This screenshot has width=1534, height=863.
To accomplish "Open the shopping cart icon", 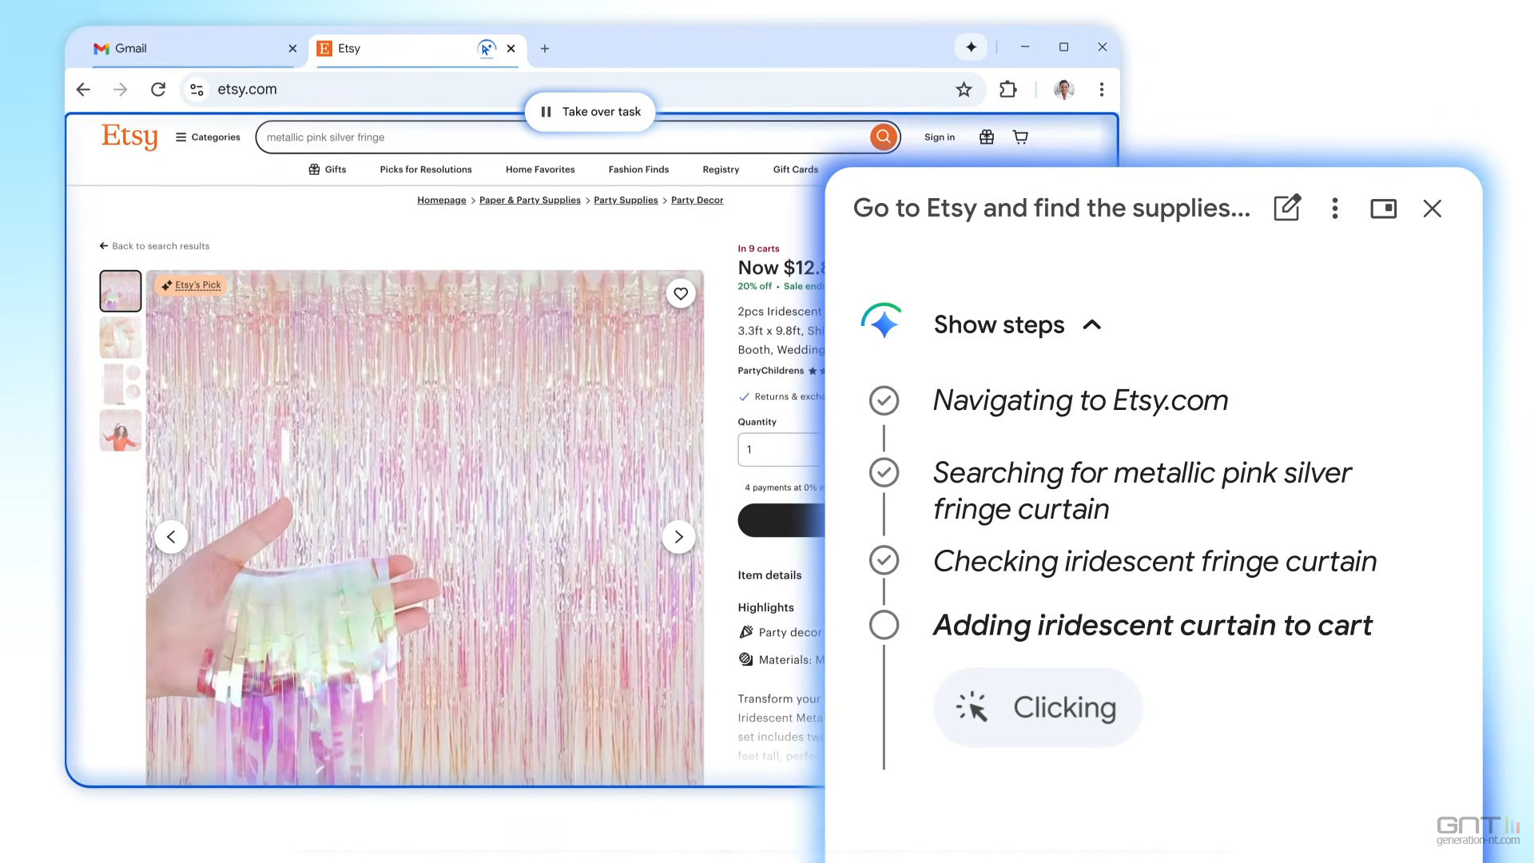I will (x=1020, y=137).
